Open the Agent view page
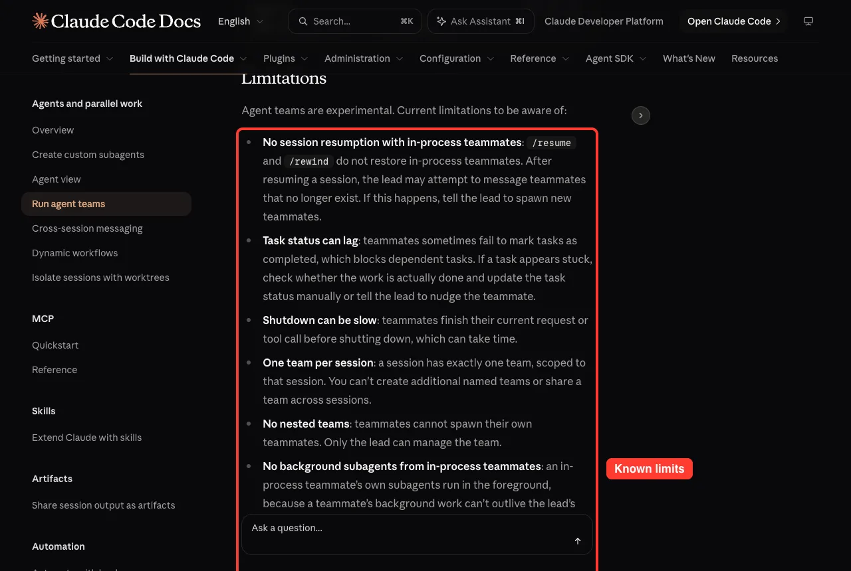Viewport: 851px width, 571px height. click(106, 179)
